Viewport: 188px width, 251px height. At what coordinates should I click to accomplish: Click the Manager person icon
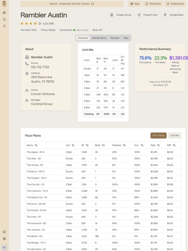(x=27, y=100)
